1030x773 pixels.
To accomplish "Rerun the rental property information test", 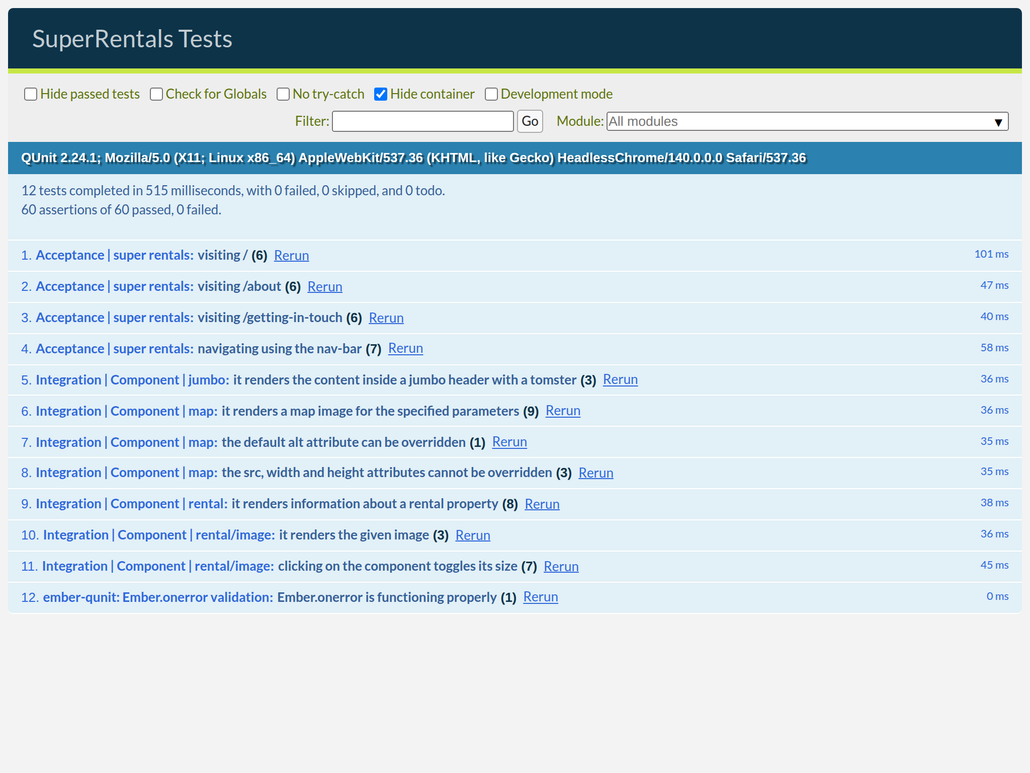I will point(542,504).
